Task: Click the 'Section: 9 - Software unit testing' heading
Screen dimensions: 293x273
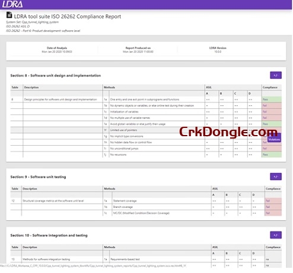Action: pos(38,177)
